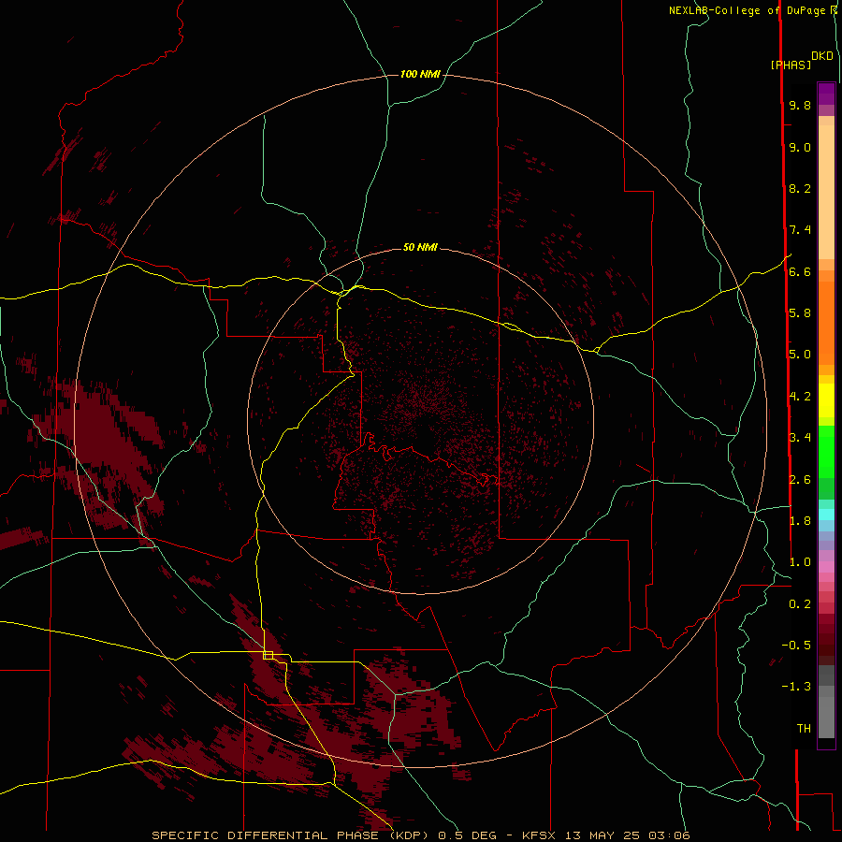
Task: Select the 4.2 legend value
Action: [x=800, y=397]
